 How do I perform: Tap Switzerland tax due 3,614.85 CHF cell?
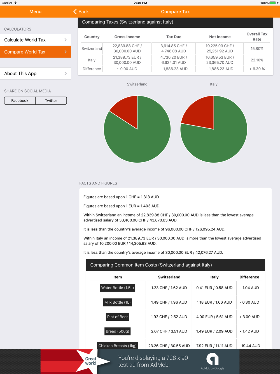pyautogui.click(x=174, y=49)
